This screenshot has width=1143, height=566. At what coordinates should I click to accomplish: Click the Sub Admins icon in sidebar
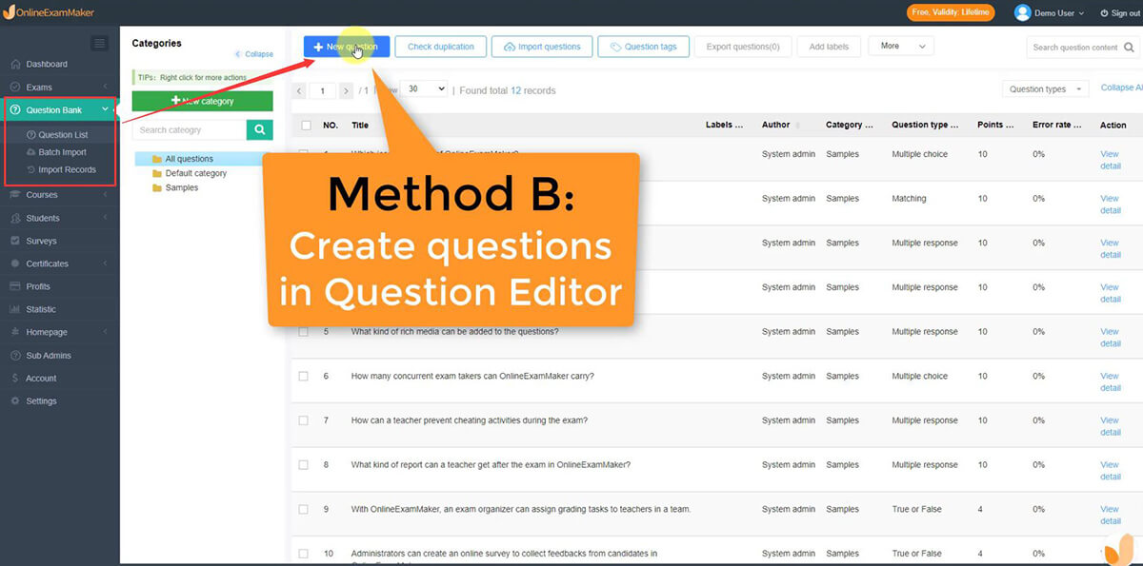[15, 355]
